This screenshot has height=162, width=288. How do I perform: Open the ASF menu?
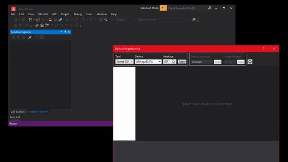(x=54, y=14)
